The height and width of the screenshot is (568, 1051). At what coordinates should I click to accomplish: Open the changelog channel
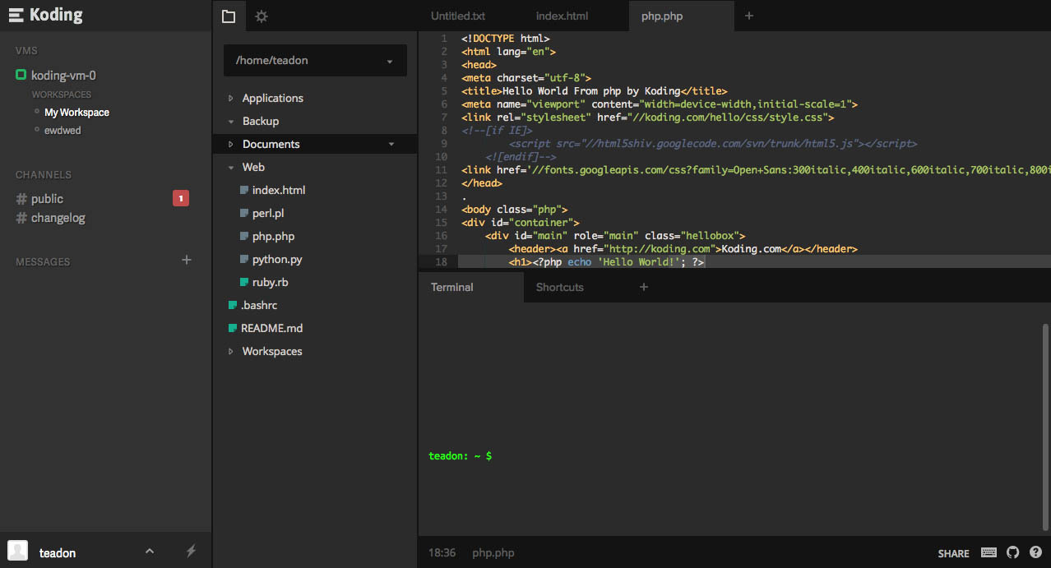click(58, 218)
